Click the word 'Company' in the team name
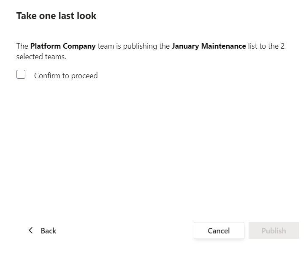306x255 pixels. point(79,46)
